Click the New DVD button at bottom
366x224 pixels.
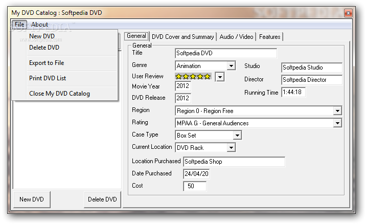32,199
